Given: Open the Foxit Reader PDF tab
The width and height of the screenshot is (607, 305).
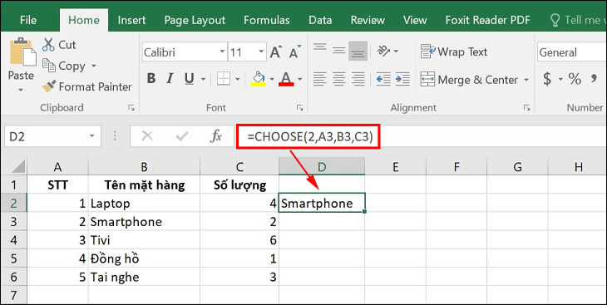Looking at the screenshot, I should point(487,20).
